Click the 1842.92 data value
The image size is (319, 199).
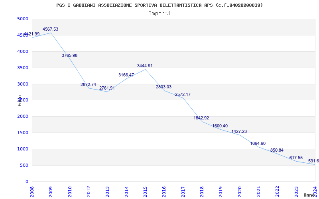coord(201,118)
